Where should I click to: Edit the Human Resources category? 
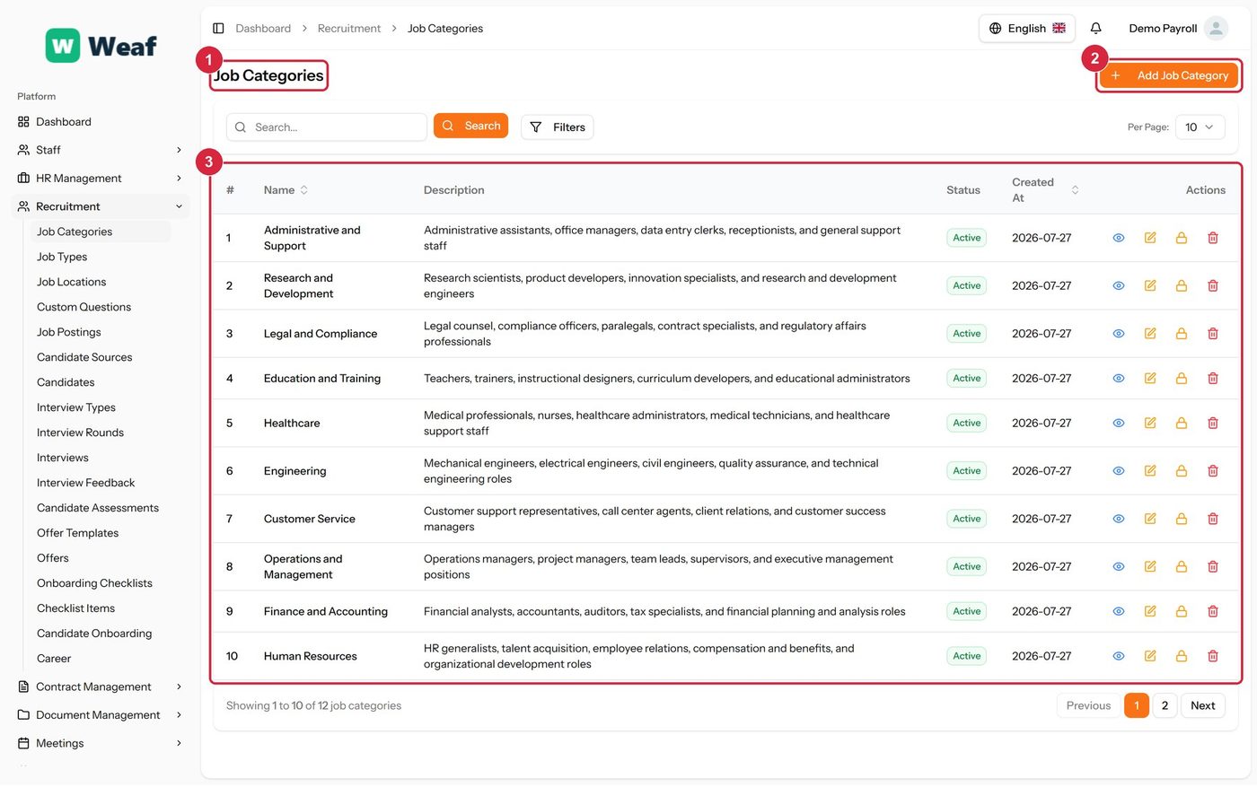pyautogui.click(x=1150, y=657)
